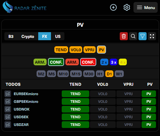Click the PV panel title
This screenshot has width=160, height=136.
tap(80, 25)
